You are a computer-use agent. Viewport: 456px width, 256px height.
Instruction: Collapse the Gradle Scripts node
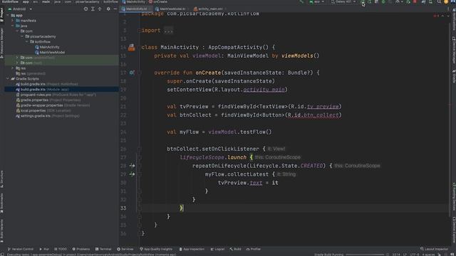tap(8, 79)
